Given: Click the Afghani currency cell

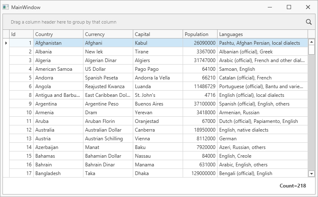Looking at the screenshot, I should click(x=108, y=43).
